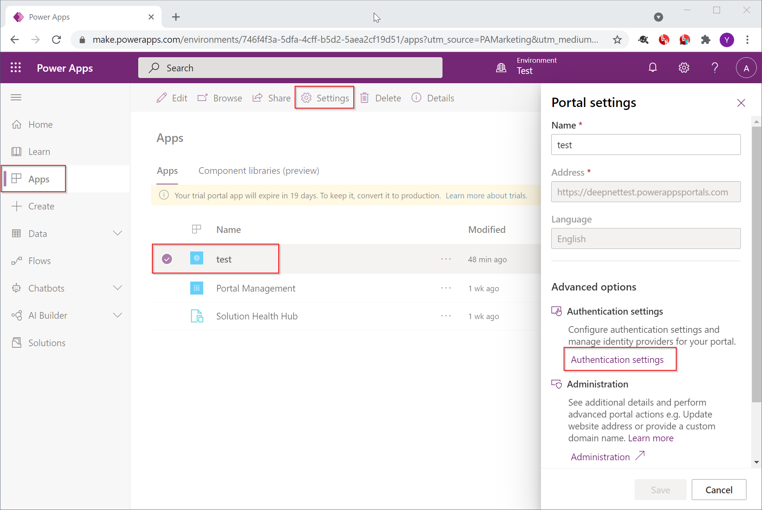Click the Edit pencil command

172,98
